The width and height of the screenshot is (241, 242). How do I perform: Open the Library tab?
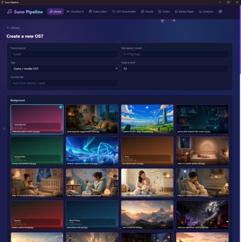(55, 11)
